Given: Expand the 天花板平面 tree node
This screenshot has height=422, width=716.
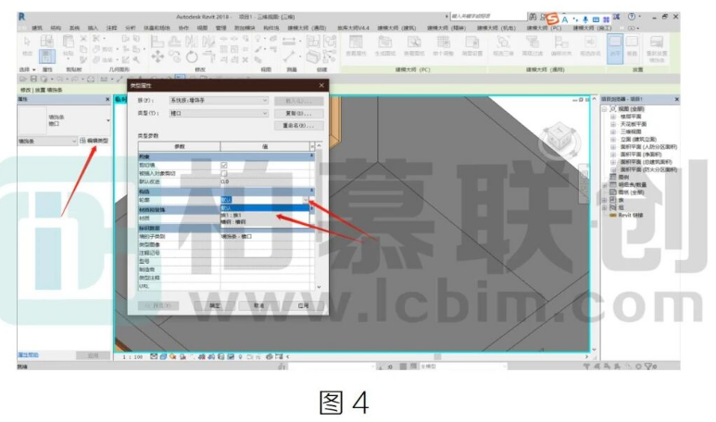Looking at the screenshot, I should click(613, 124).
